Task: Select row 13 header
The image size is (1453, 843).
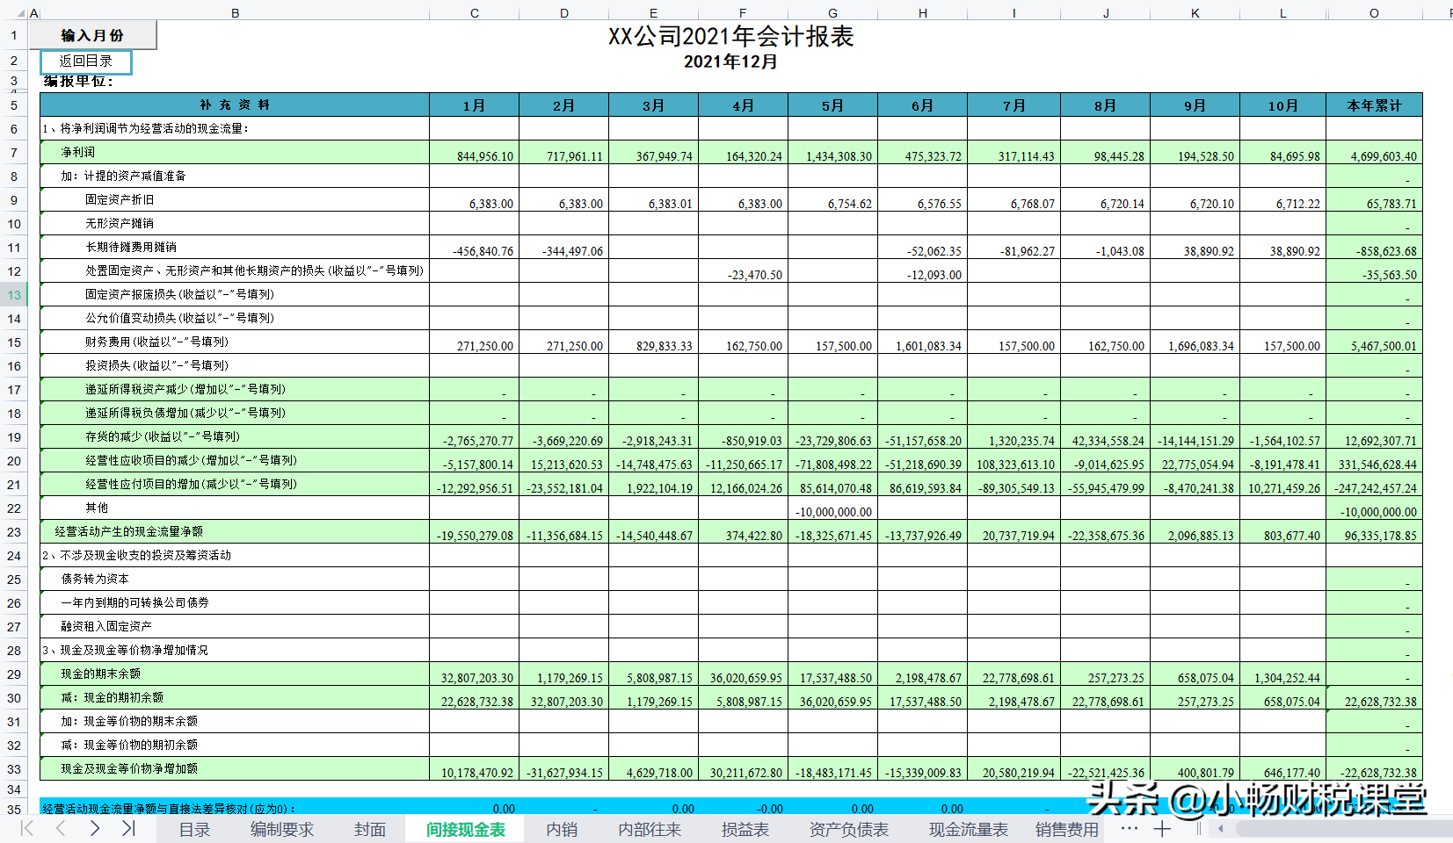Action: (13, 295)
